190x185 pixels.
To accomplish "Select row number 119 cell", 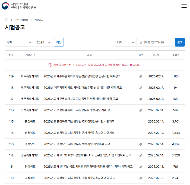I will coord(11,76).
